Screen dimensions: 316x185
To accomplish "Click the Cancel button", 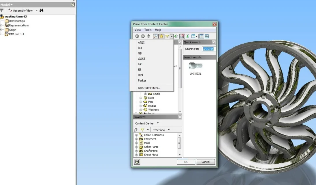I will click(x=205, y=162).
